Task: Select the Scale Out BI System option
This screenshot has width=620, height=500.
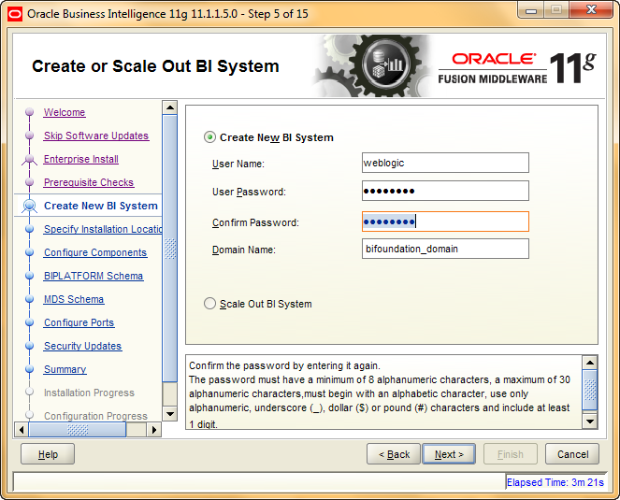Action: (x=209, y=304)
